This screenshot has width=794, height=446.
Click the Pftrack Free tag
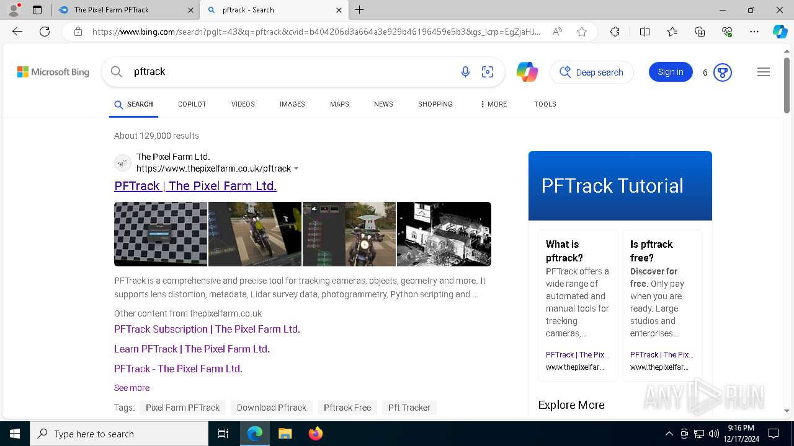pos(347,408)
